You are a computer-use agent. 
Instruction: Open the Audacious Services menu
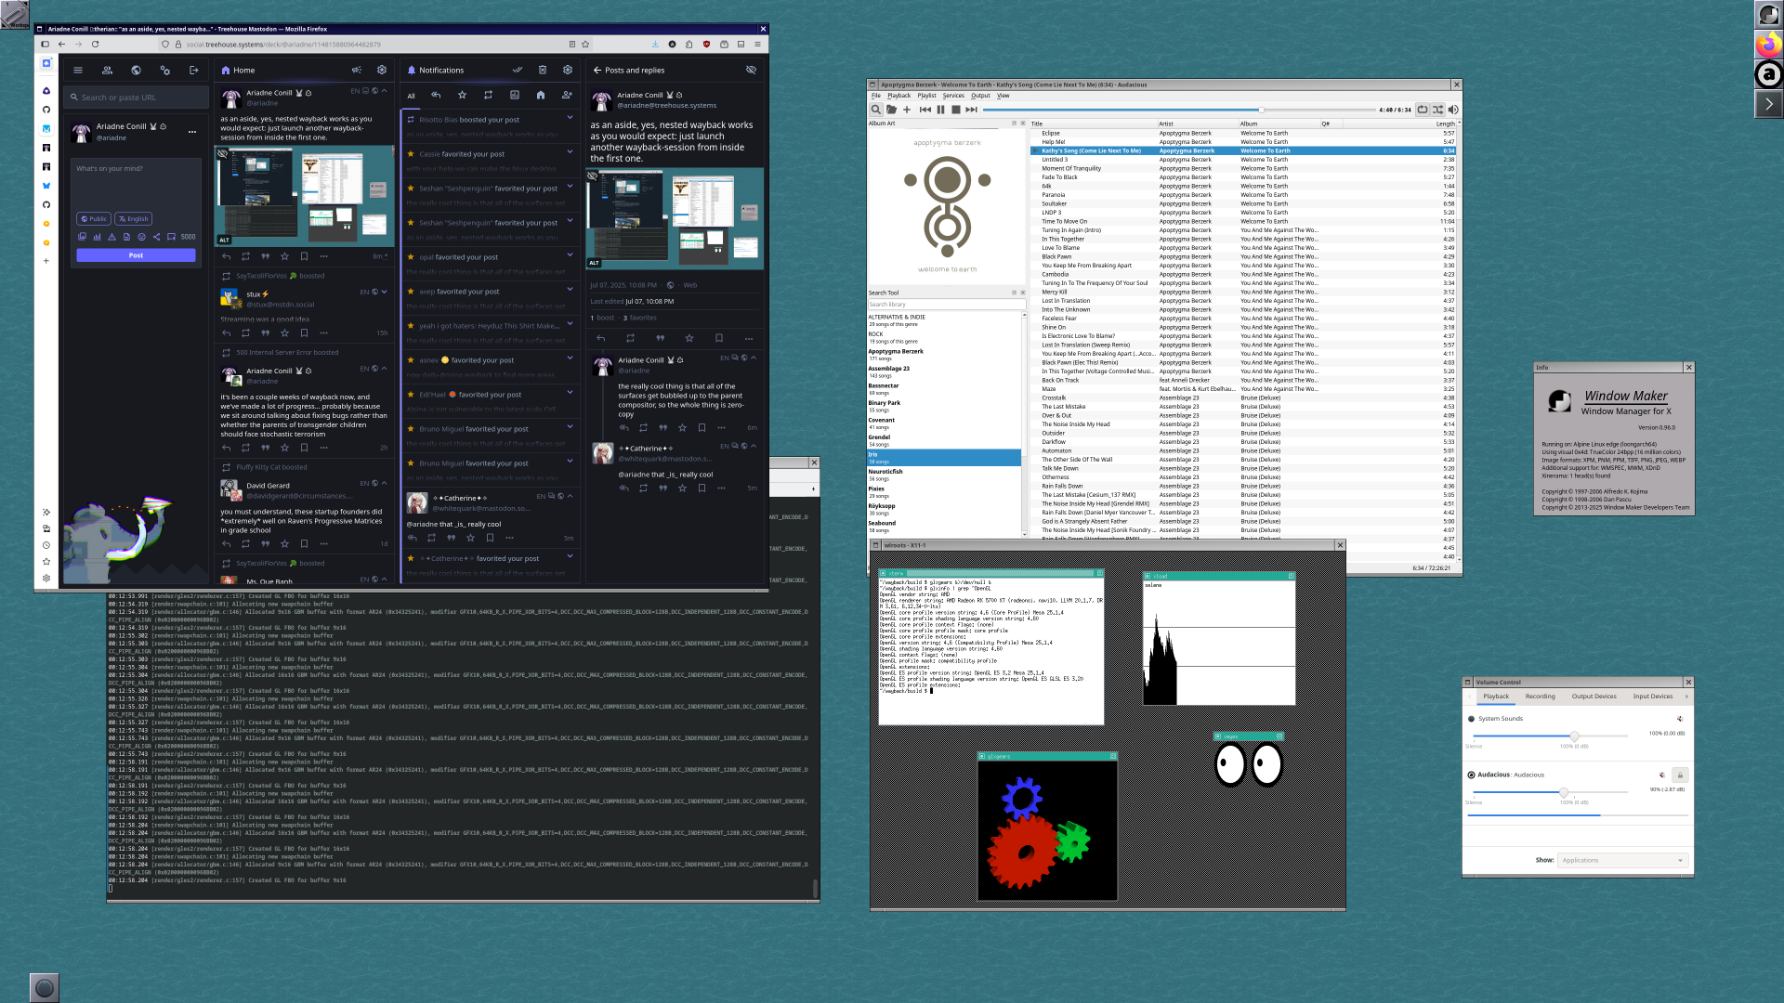(953, 96)
